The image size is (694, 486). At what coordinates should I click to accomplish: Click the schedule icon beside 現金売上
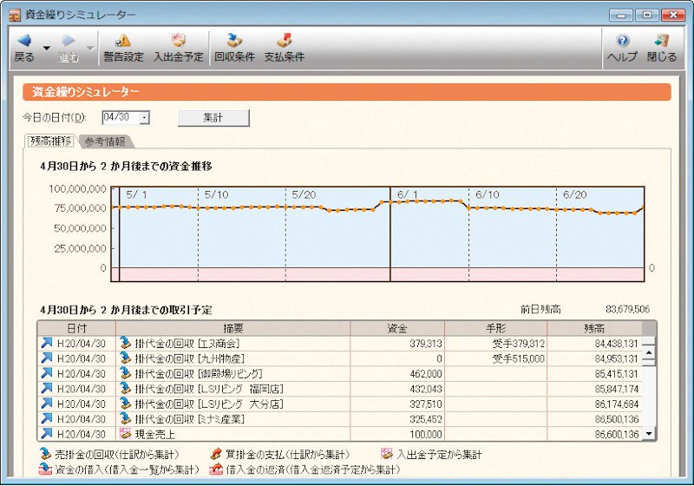click(126, 433)
